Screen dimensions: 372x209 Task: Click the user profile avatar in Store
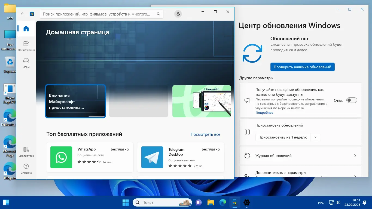178,13
